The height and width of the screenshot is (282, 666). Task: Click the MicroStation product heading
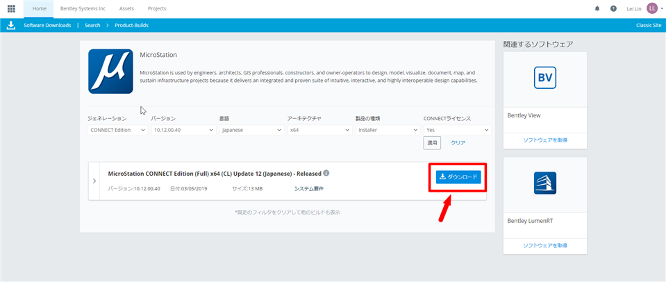click(x=158, y=55)
